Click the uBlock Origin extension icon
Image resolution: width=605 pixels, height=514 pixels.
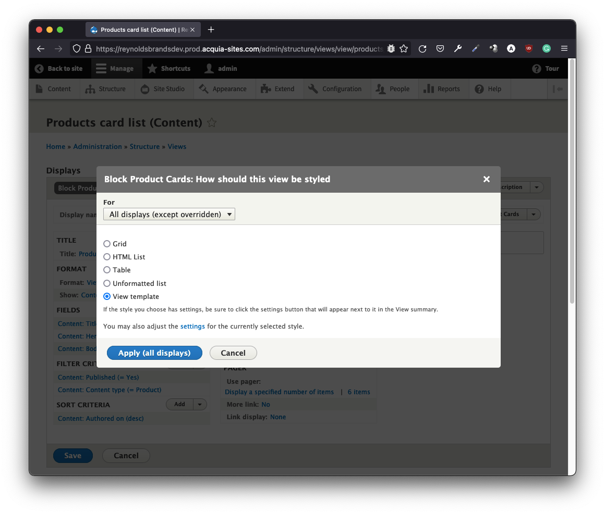click(x=529, y=48)
